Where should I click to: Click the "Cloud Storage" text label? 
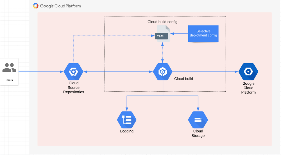(198, 133)
